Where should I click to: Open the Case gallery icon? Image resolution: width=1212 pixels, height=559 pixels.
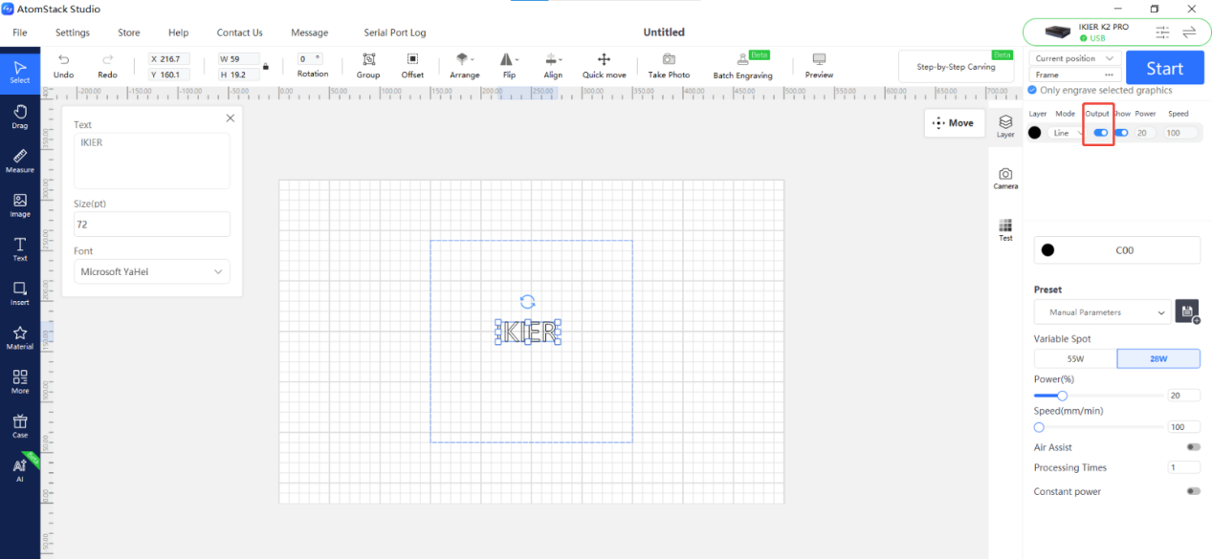[19, 426]
